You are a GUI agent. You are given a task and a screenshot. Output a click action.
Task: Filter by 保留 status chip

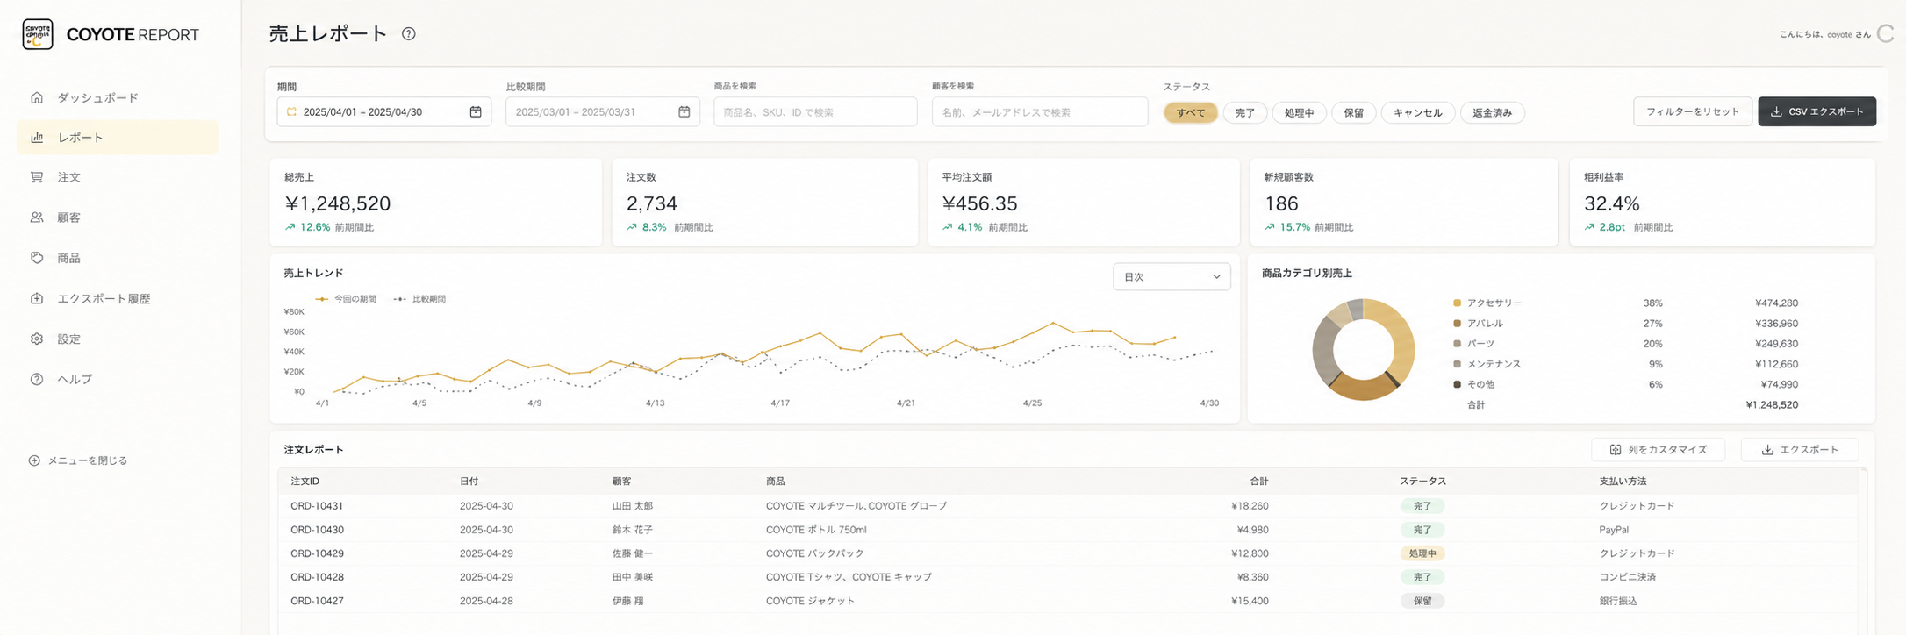click(1354, 112)
